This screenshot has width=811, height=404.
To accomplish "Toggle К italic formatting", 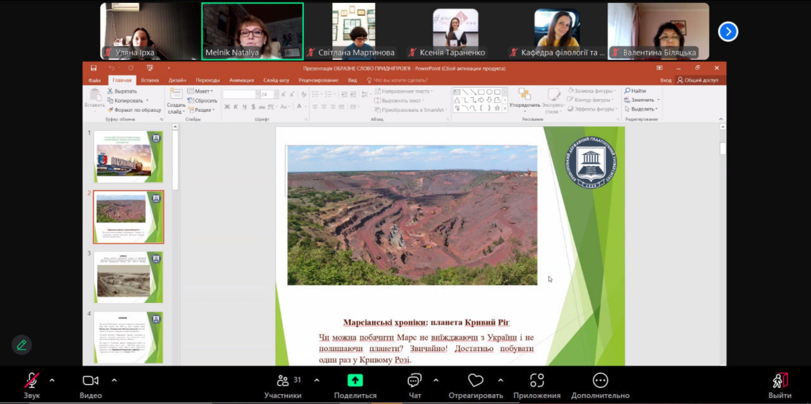I will click(x=236, y=107).
